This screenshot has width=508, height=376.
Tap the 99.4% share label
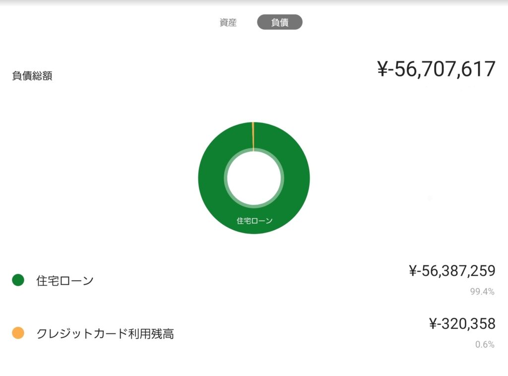tap(482, 292)
